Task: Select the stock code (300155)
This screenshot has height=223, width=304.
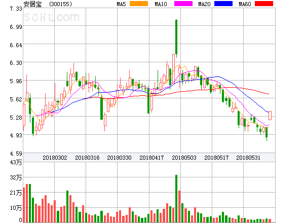Action: [60, 4]
